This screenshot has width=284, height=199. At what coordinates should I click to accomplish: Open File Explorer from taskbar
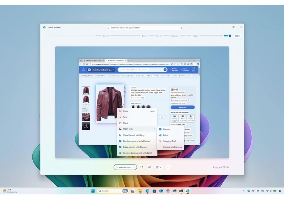point(140,191)
